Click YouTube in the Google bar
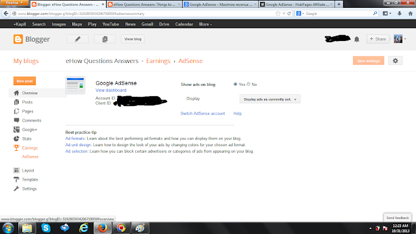The width and height of the screenshot is (416, 234). point(110,24)
